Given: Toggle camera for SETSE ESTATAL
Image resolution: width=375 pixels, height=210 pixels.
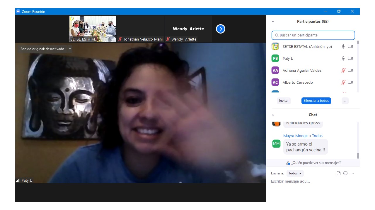Looking at the screenshot, I should 350,46.
